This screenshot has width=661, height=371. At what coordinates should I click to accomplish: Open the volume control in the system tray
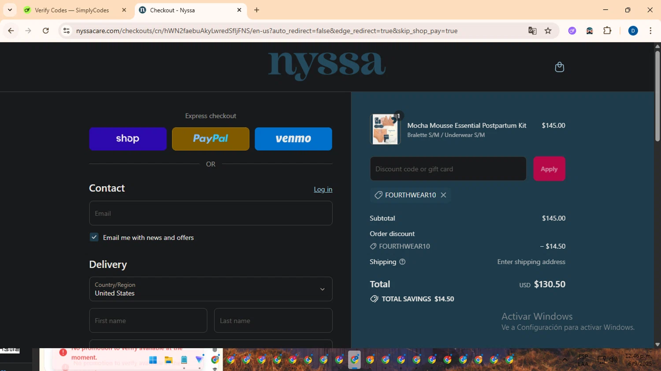click(613, 360)
